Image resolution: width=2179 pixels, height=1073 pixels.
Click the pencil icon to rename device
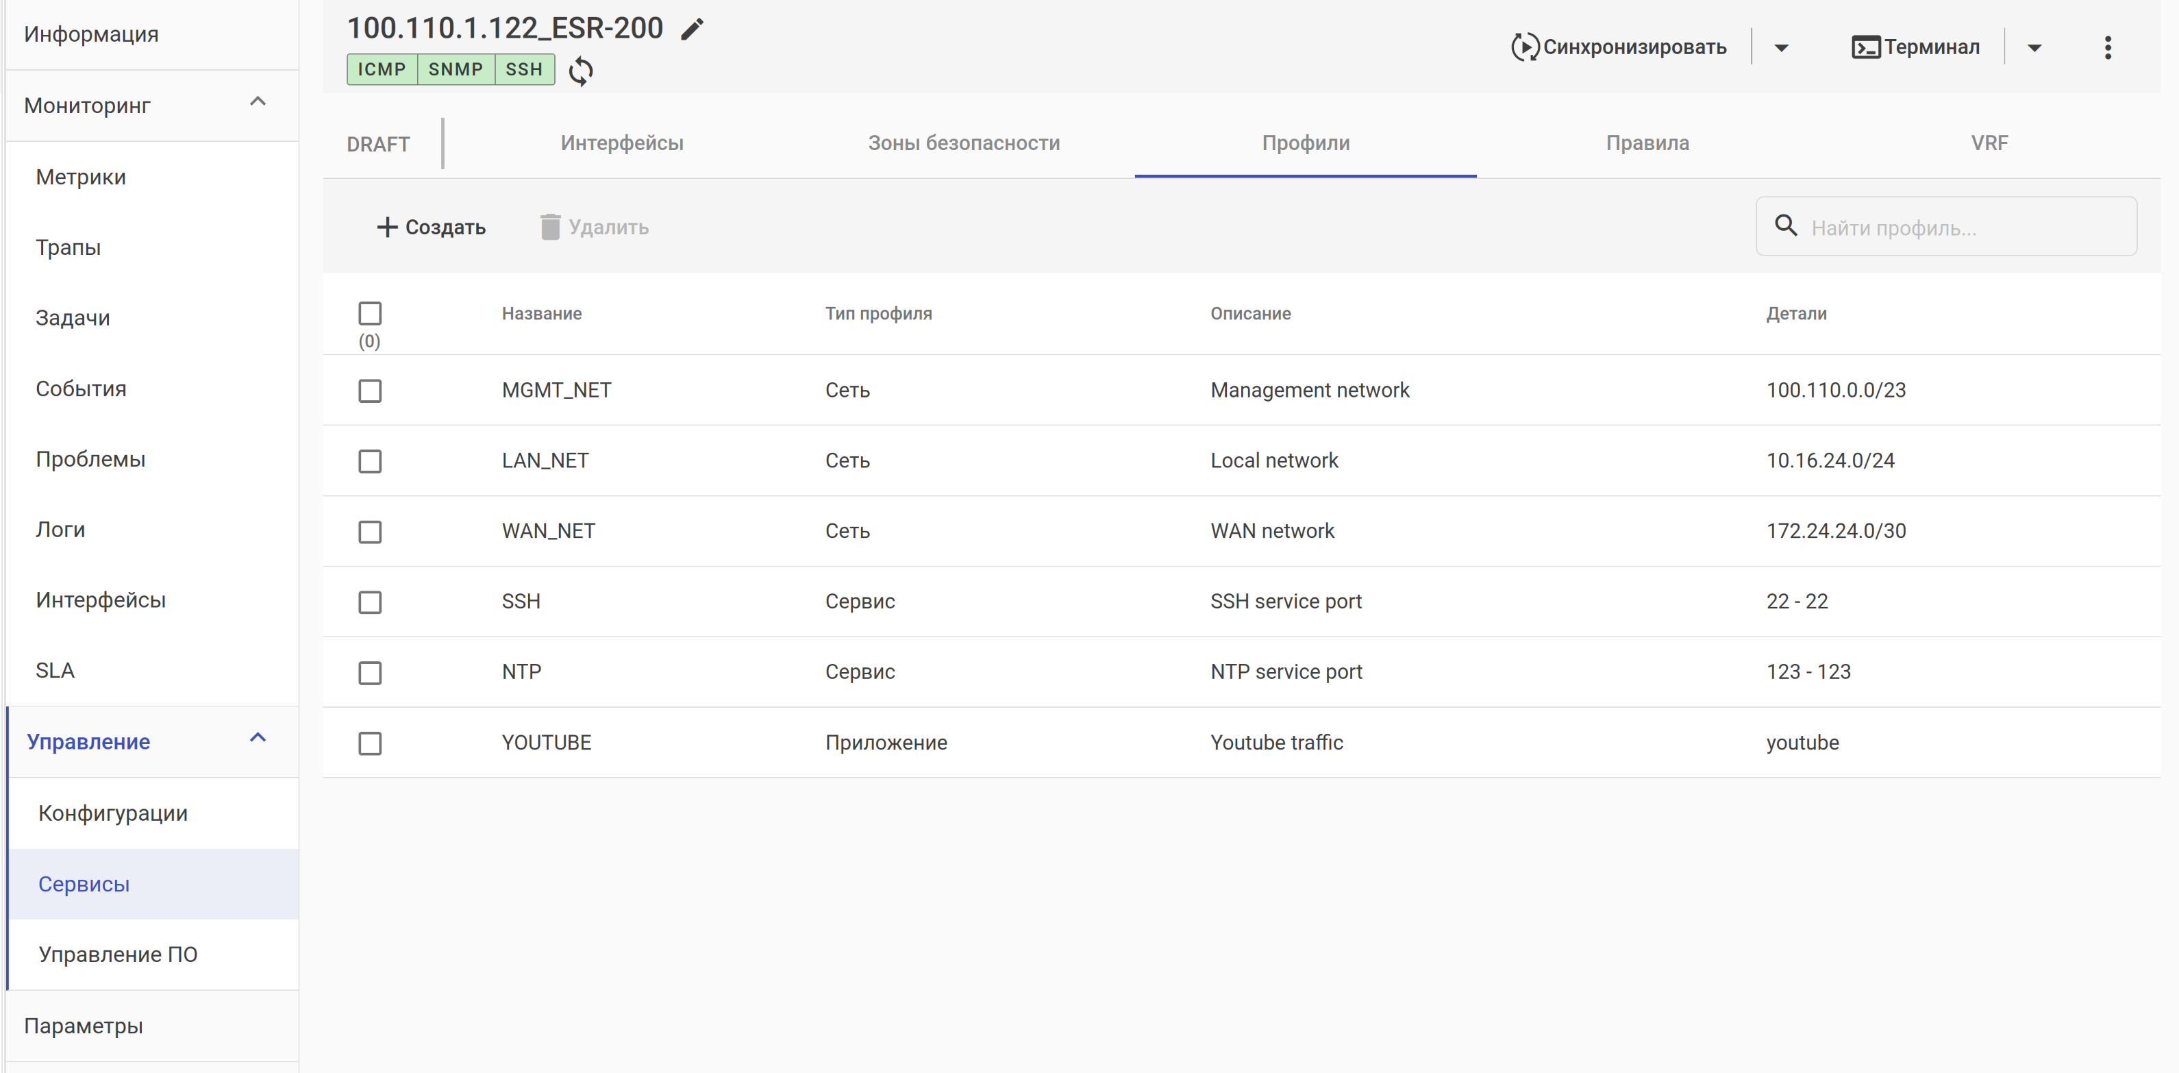click(x=692, y=29)
